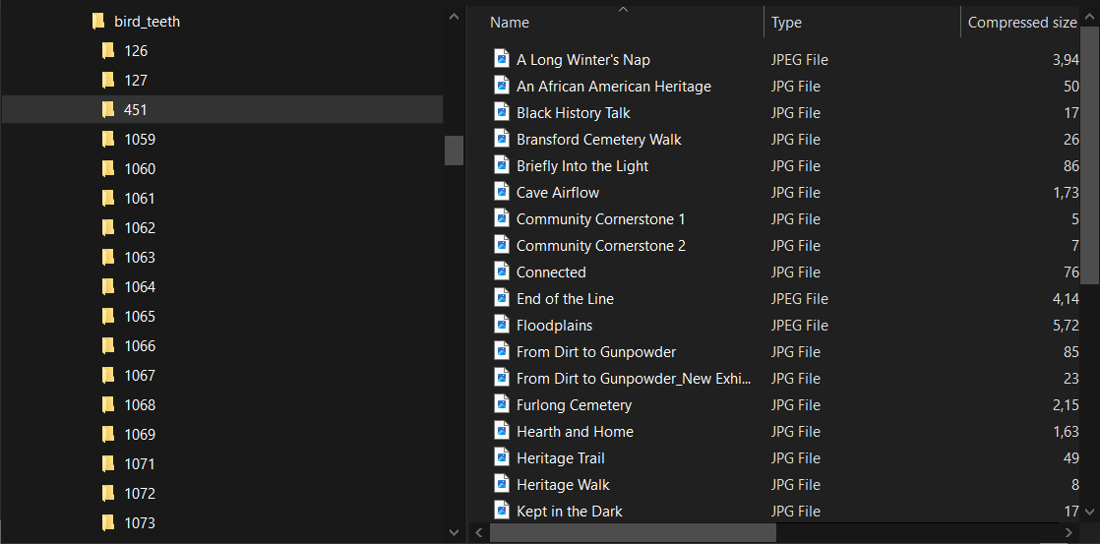Click the folder icon beside 1063
Image resolution: width=1100 pixels, height=544 pixels.
[108, 258]
